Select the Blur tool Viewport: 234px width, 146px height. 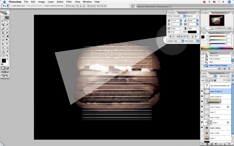tap(3, 40)
